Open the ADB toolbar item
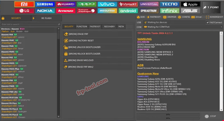This screenshot has width=224, height=121. pos(141,17)
